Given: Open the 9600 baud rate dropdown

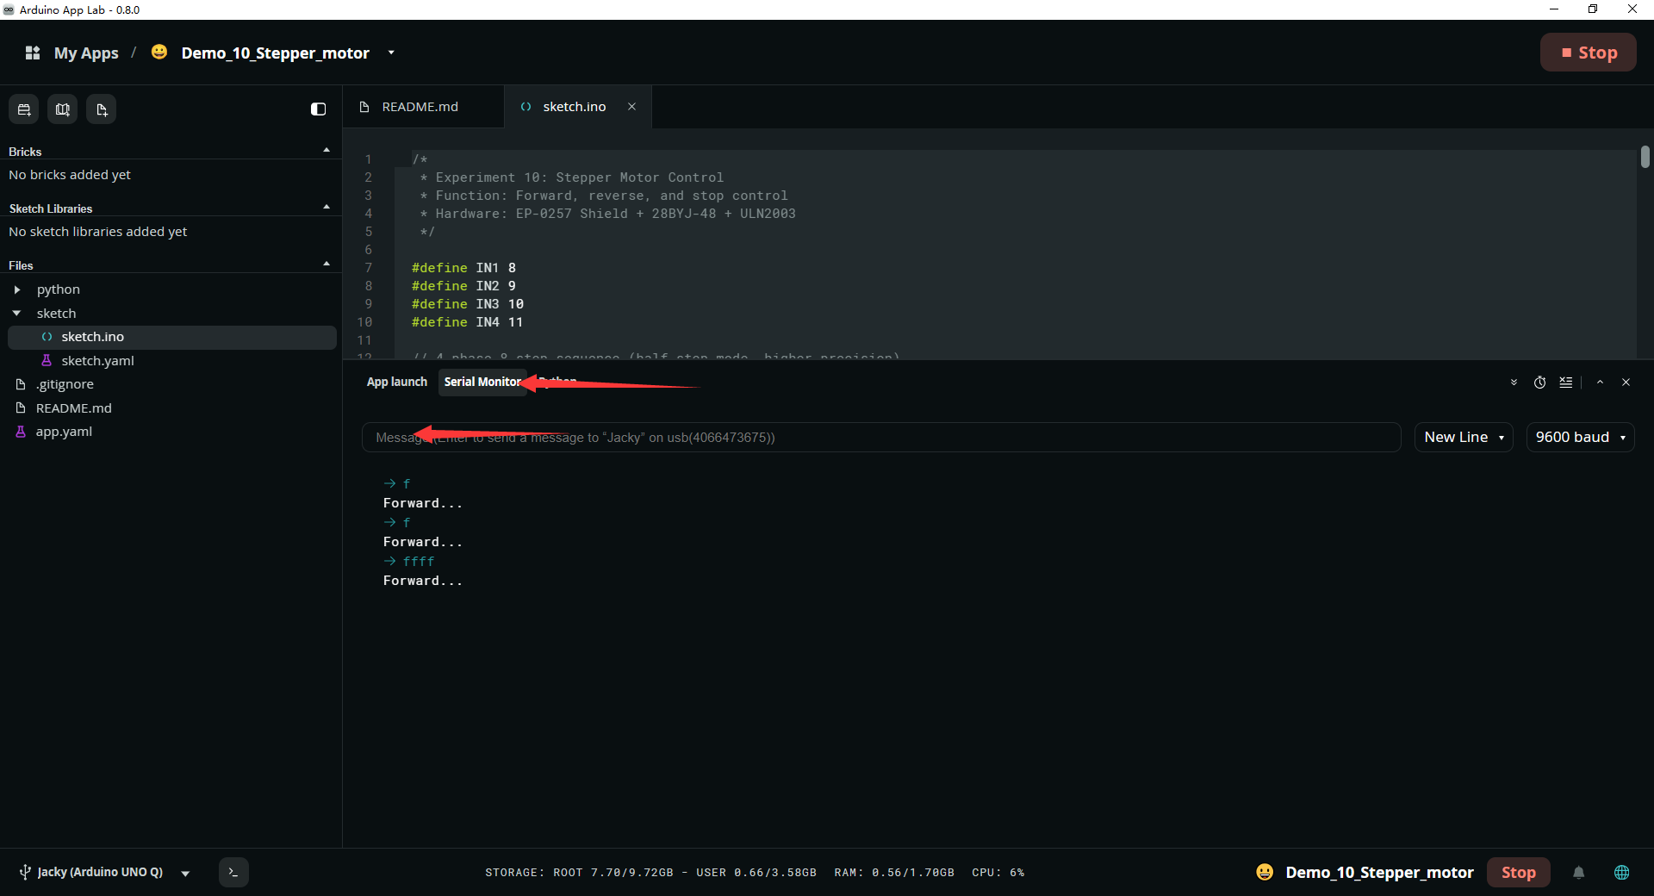Looking at the screenshot, I should [1580, 438].
